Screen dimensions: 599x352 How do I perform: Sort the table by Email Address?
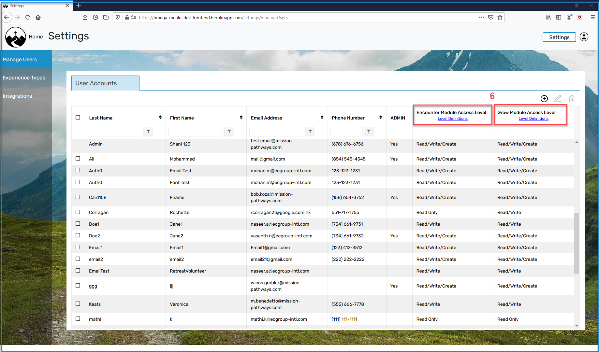[x=322, y=117]
